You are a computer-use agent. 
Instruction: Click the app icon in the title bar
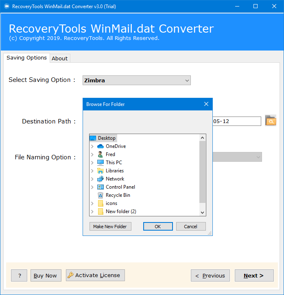click(x=7, y=6)
